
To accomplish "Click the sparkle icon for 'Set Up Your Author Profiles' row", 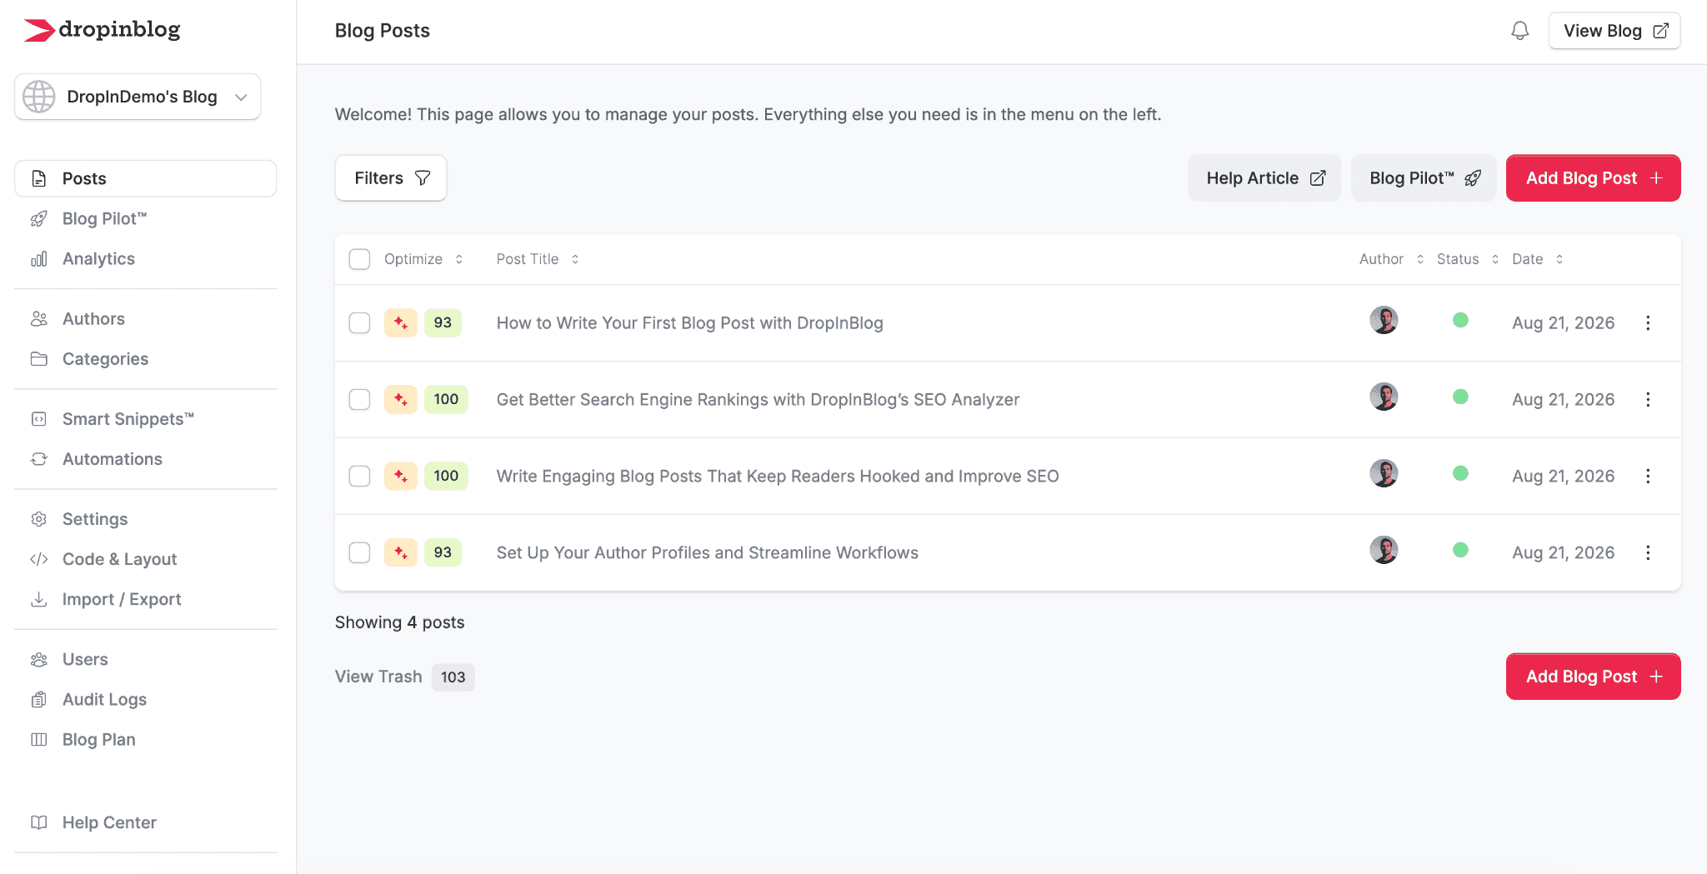I will pyautogui.click(x=401, y=552).
